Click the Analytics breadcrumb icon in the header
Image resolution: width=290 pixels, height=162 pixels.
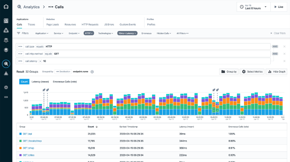coord(19,7)
